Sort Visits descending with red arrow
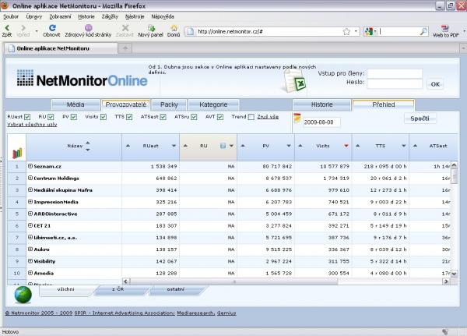467x336 pixels. (x=346, y=146)
